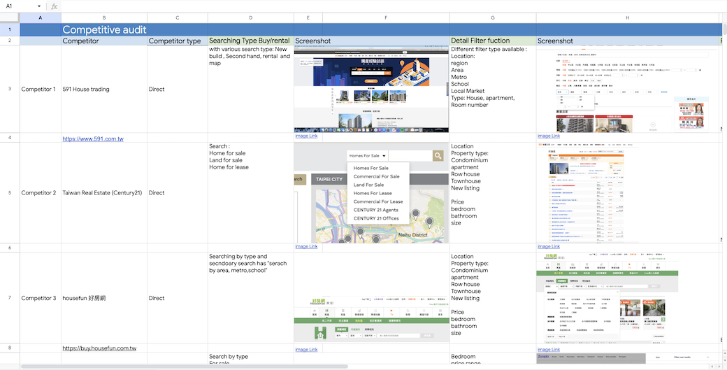Open the https://www.591.com.tw link
This screenshot has width=727, height=370.
[x=93, y=138]
